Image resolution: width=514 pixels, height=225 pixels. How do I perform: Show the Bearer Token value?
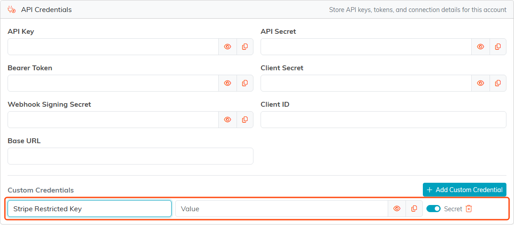click(x=228, y=83)
